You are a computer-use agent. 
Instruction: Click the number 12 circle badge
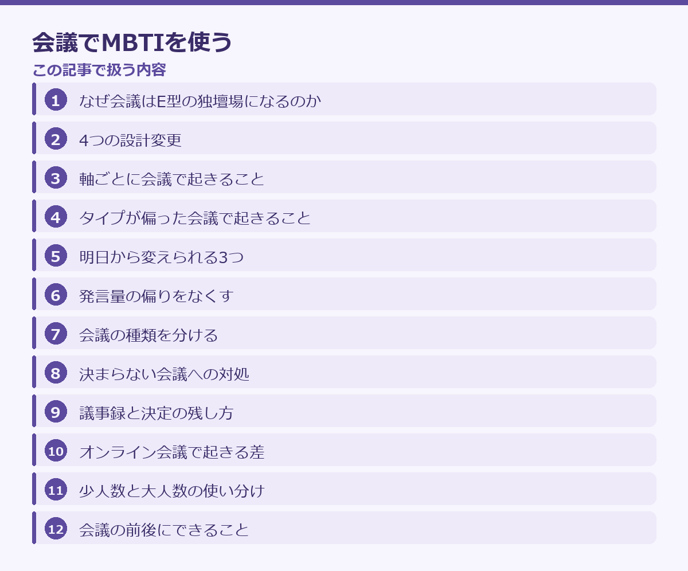point(56,529)
